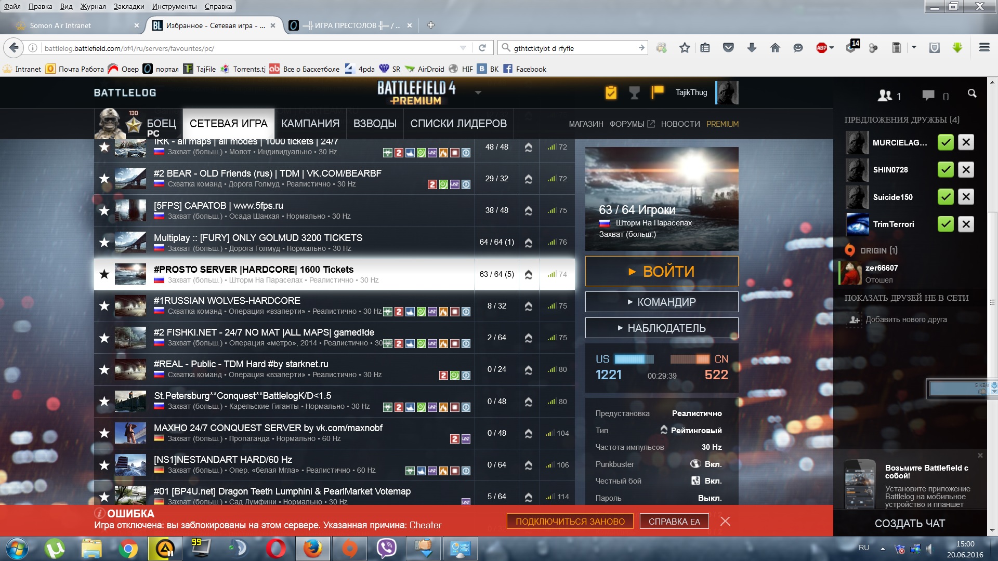Click ПОДКЛЮЧИТЬСЯ ЗАНОВО reconnect button
This screenshot has width=998, height=561.
click(570, 522)
